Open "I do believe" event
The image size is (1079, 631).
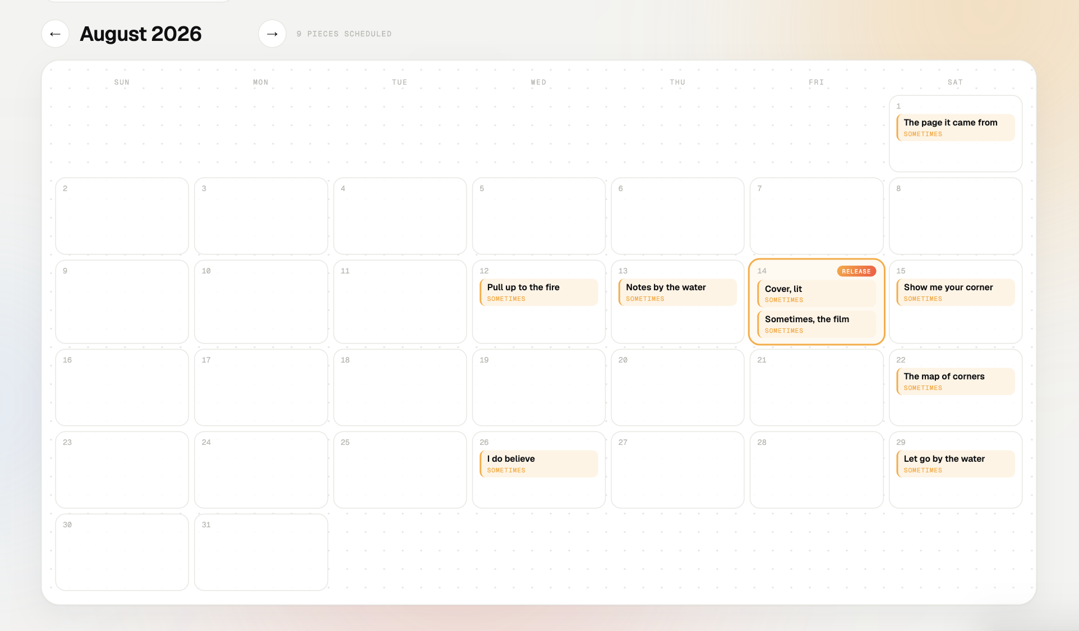539,464
